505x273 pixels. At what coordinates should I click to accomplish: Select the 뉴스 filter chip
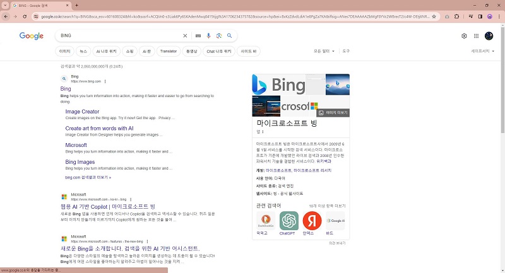click(83, 52)
